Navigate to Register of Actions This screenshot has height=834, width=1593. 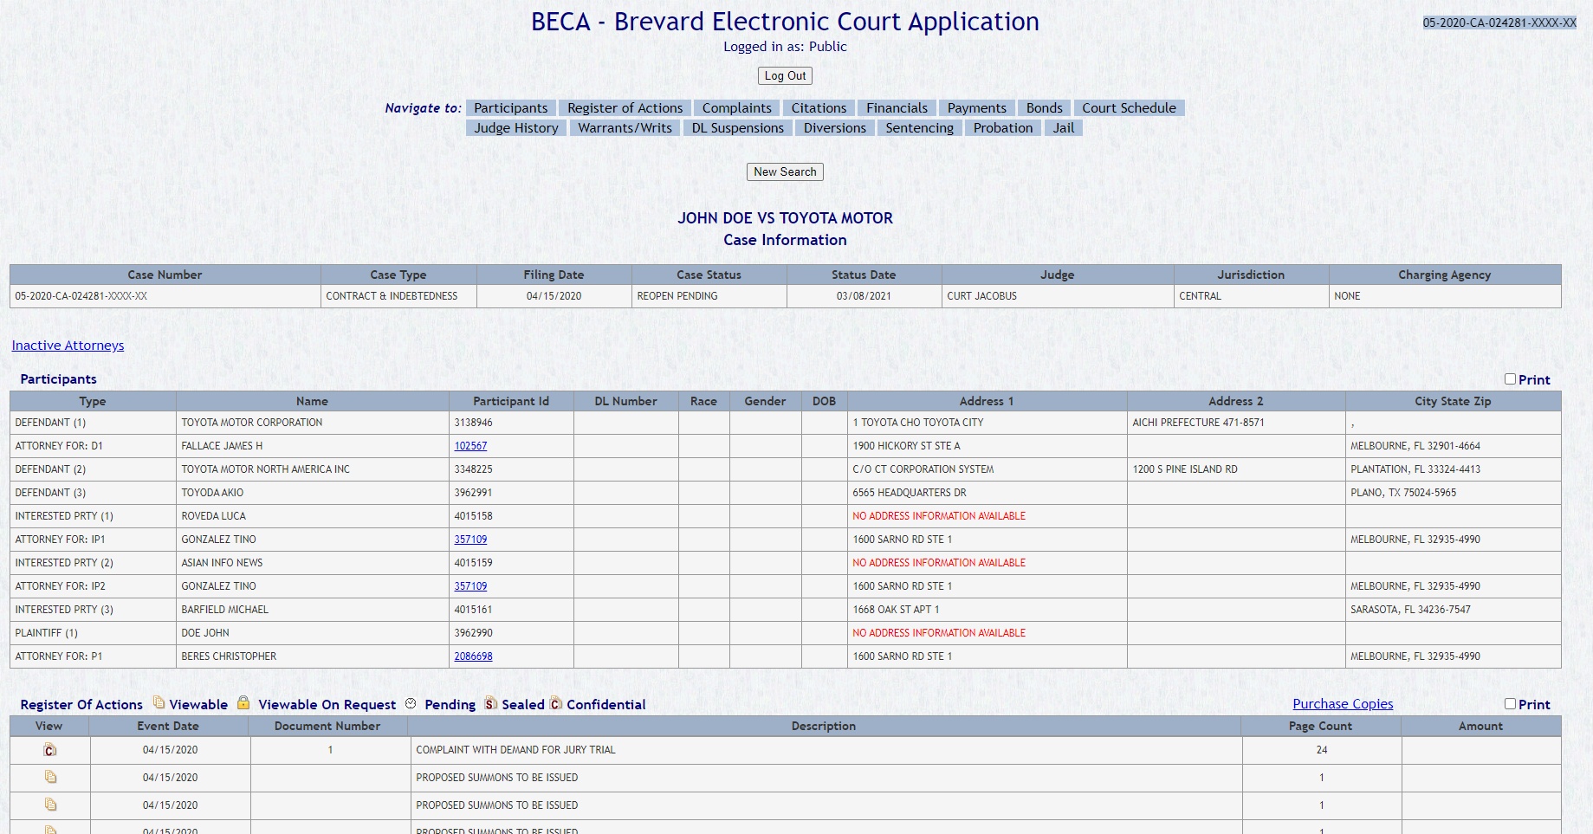point(625,108)
